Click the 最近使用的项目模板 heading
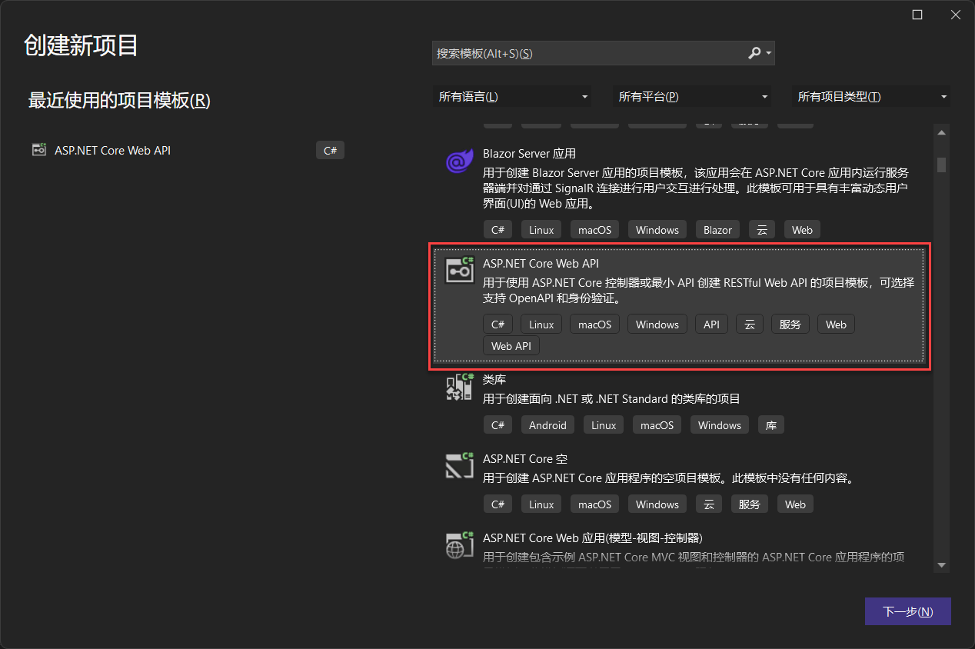The width and height of the screenshot is (975, 649). point(119,100)
